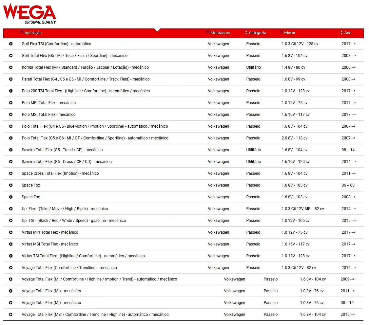The image size is (369, 325).
Task: Click plus icon beside Up! TSI gasolina row
Action: [11, 221]
